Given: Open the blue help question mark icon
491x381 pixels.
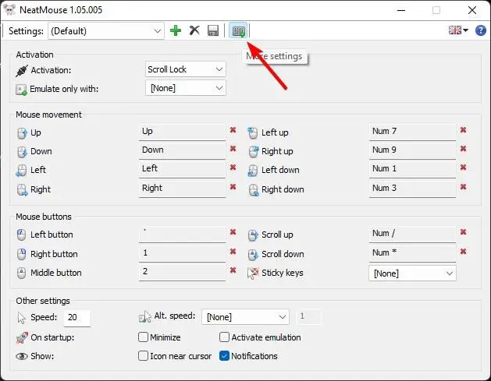Looking at the screenshot, I should pyautogui.click(x=480, y=30).
